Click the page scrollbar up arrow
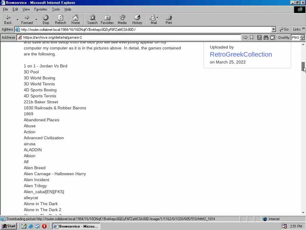Screen dimensions: 306x230 [303, 44]
